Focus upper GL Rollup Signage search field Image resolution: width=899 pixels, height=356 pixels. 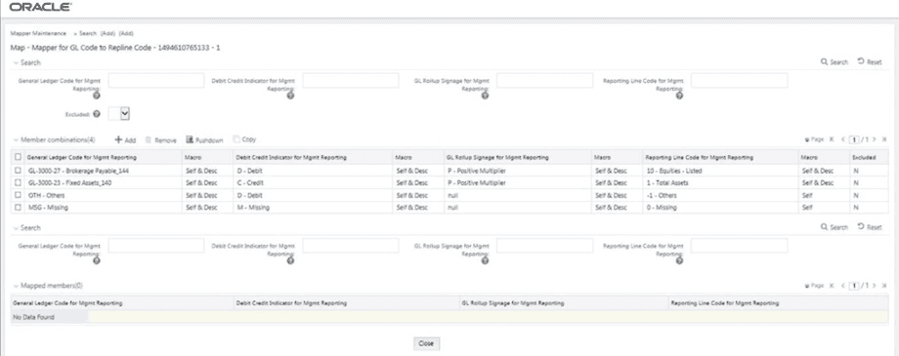[544, 81]
